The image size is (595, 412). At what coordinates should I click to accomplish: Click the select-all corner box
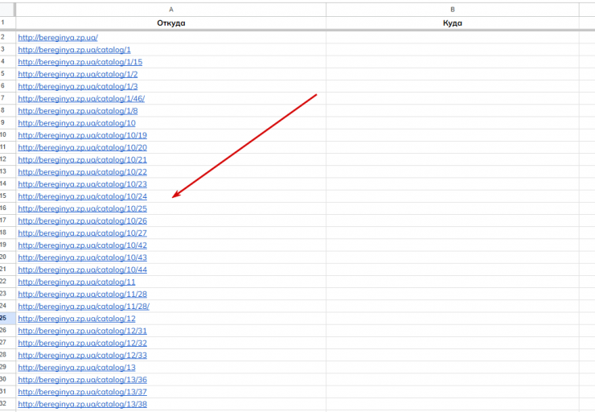[x=6, y=10]
